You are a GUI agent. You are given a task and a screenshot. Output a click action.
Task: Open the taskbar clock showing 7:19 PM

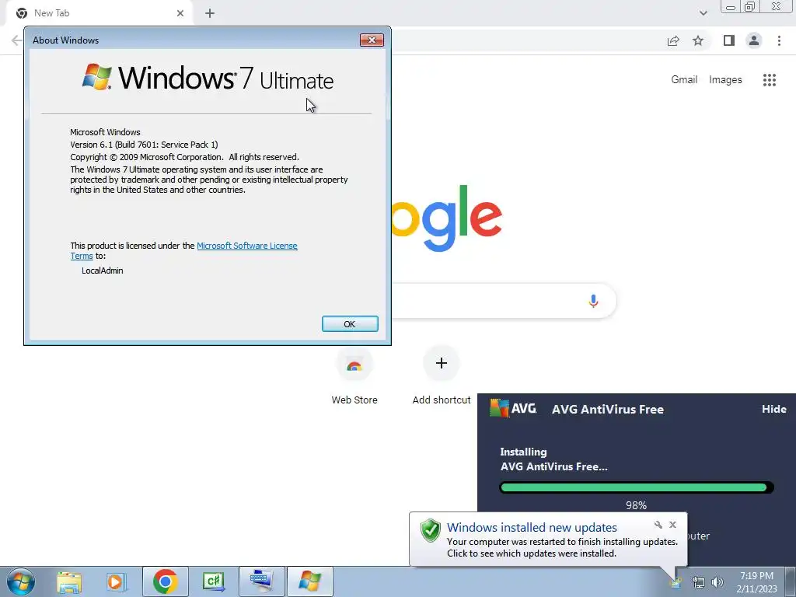(756, 582)
